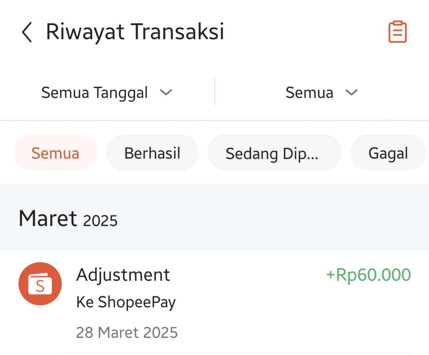Expand the Semua Tanggal date filter
Screen dimensions: 429x355
click(x=107, y=92)
